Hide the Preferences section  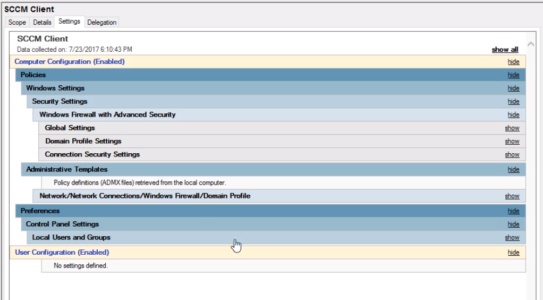point(513,211)
